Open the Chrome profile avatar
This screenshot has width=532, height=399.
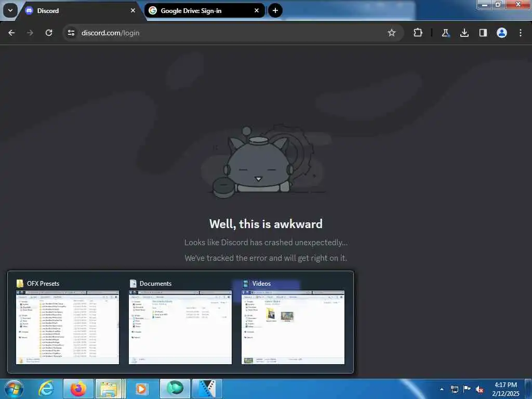tap(502, 33)
